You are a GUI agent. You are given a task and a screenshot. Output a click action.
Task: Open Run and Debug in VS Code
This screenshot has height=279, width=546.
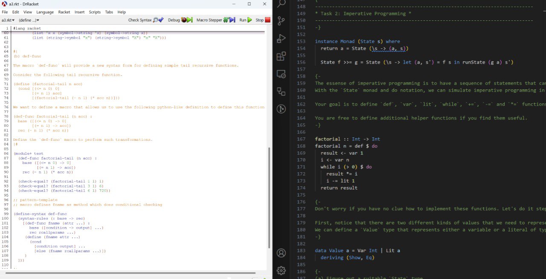[281, 38]
